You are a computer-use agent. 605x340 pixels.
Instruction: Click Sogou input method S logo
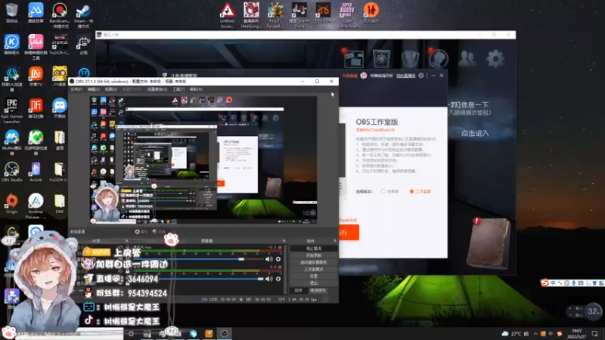pyautogui.click(x=544, y=283)
